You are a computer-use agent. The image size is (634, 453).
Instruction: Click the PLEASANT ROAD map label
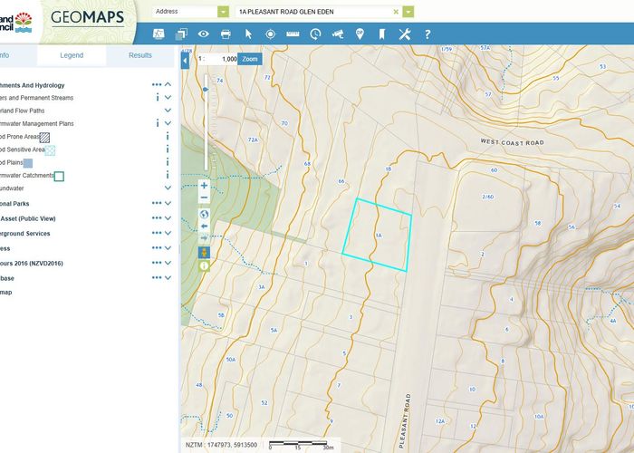pyautogui.click(x=404, y=420)
